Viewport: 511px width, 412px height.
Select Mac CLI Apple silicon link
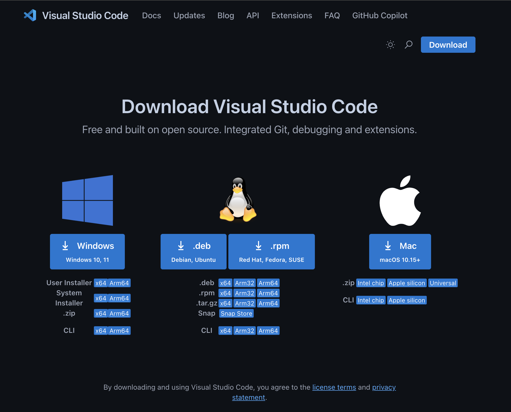tap(407, 300)
